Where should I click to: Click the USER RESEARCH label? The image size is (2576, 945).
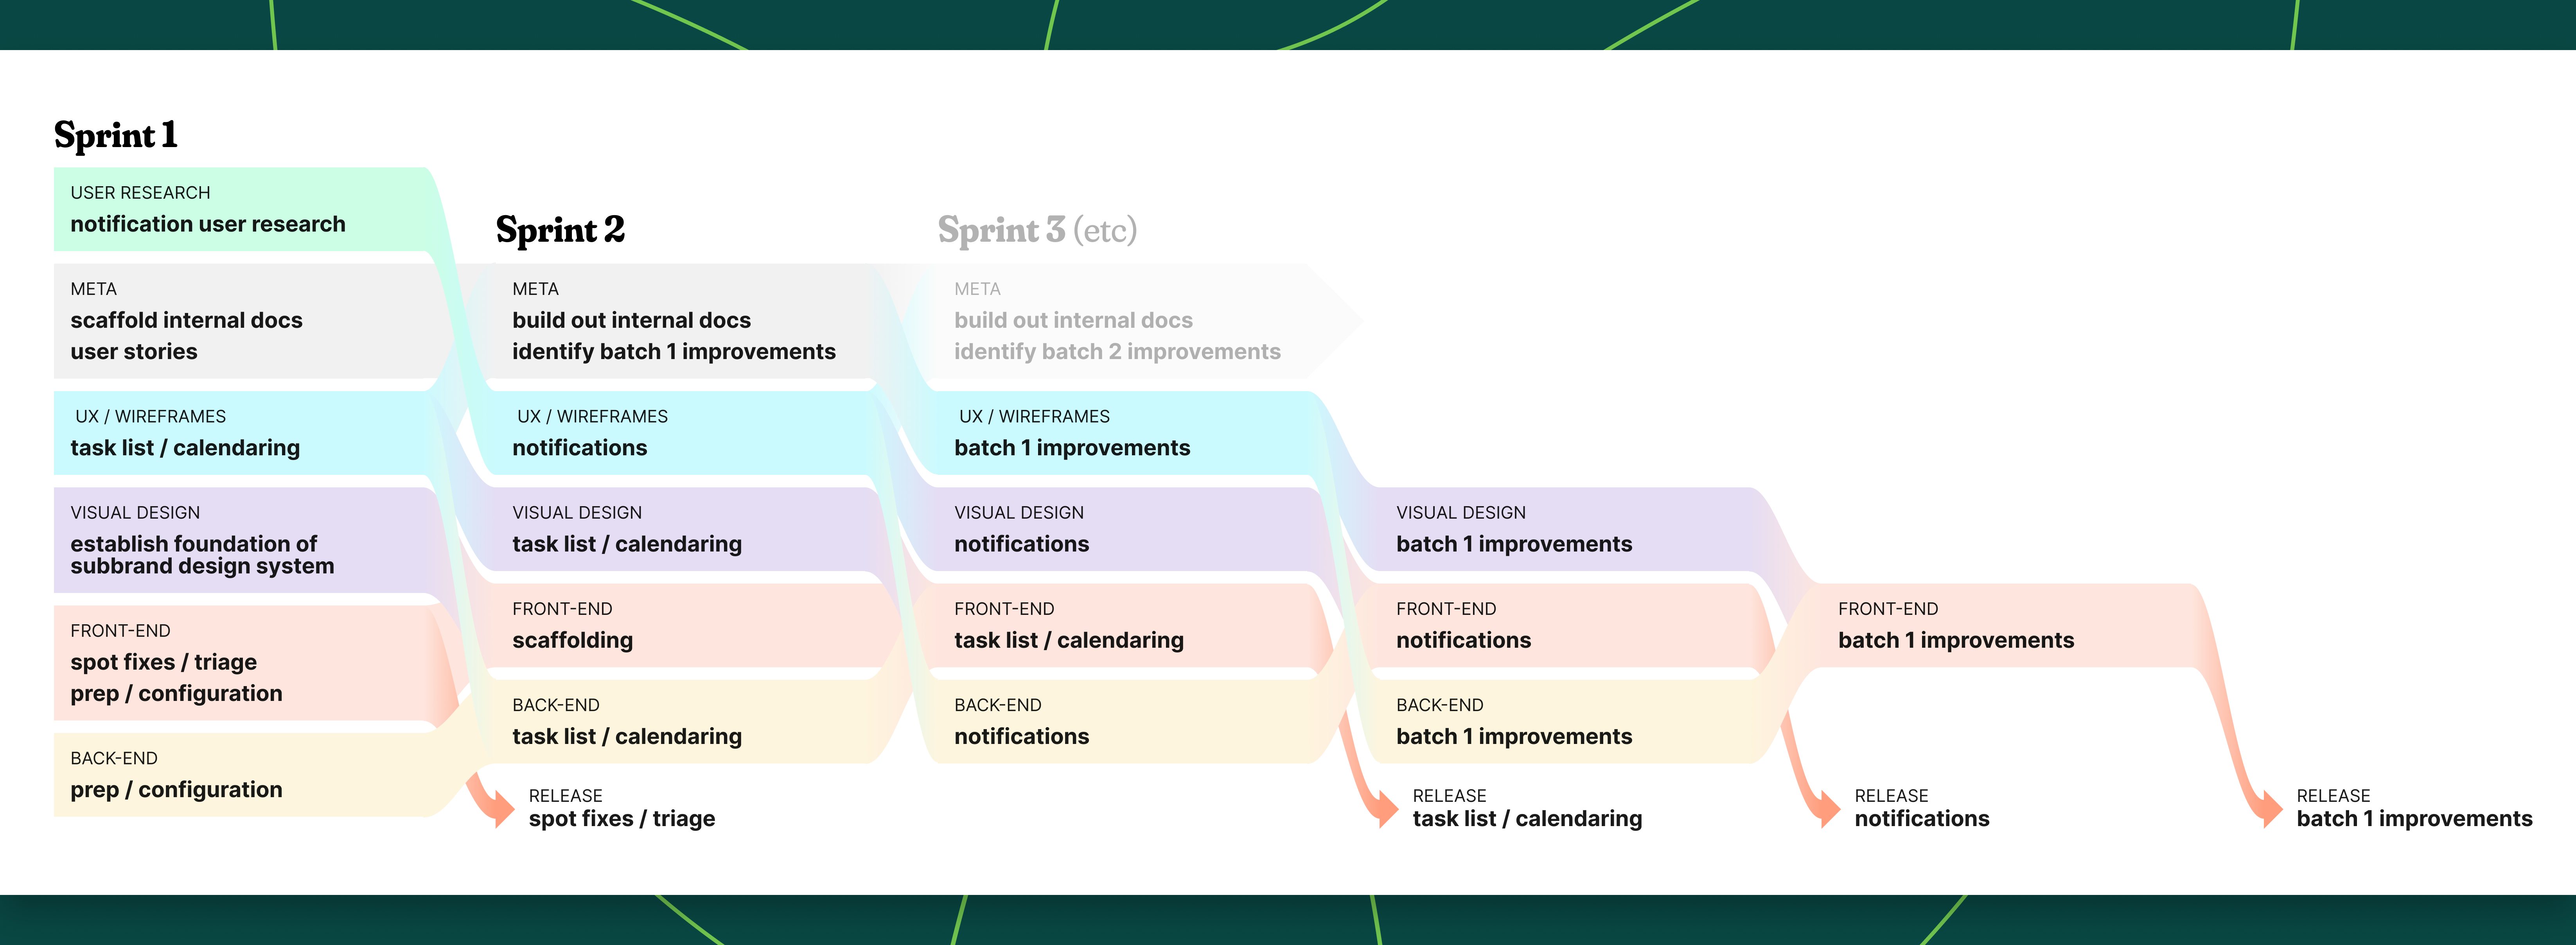[140, 192]
